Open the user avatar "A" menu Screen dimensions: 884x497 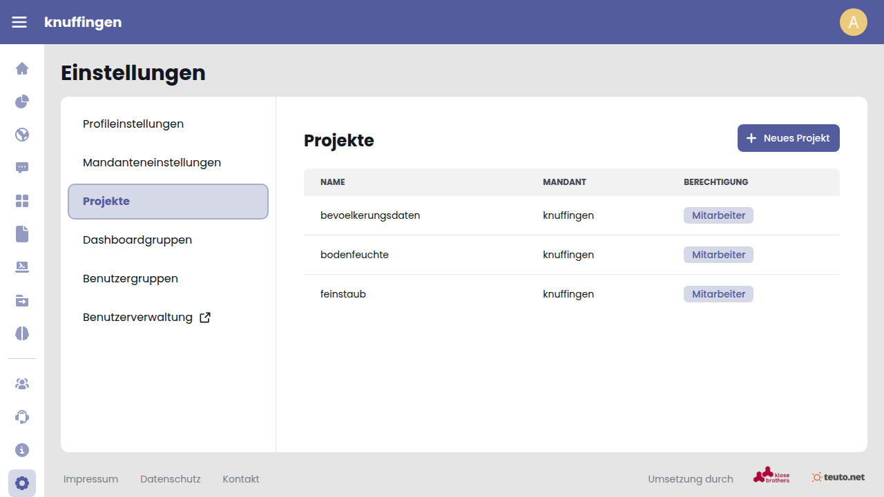point(853,22)
